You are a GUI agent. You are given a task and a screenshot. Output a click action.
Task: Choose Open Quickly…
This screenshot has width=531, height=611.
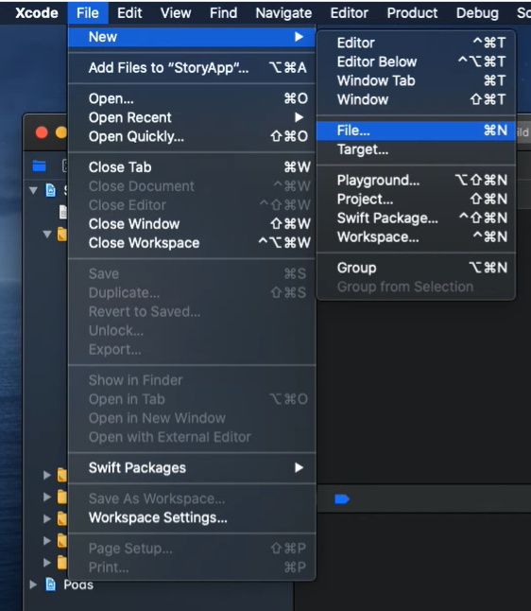(x=192, y=136)
